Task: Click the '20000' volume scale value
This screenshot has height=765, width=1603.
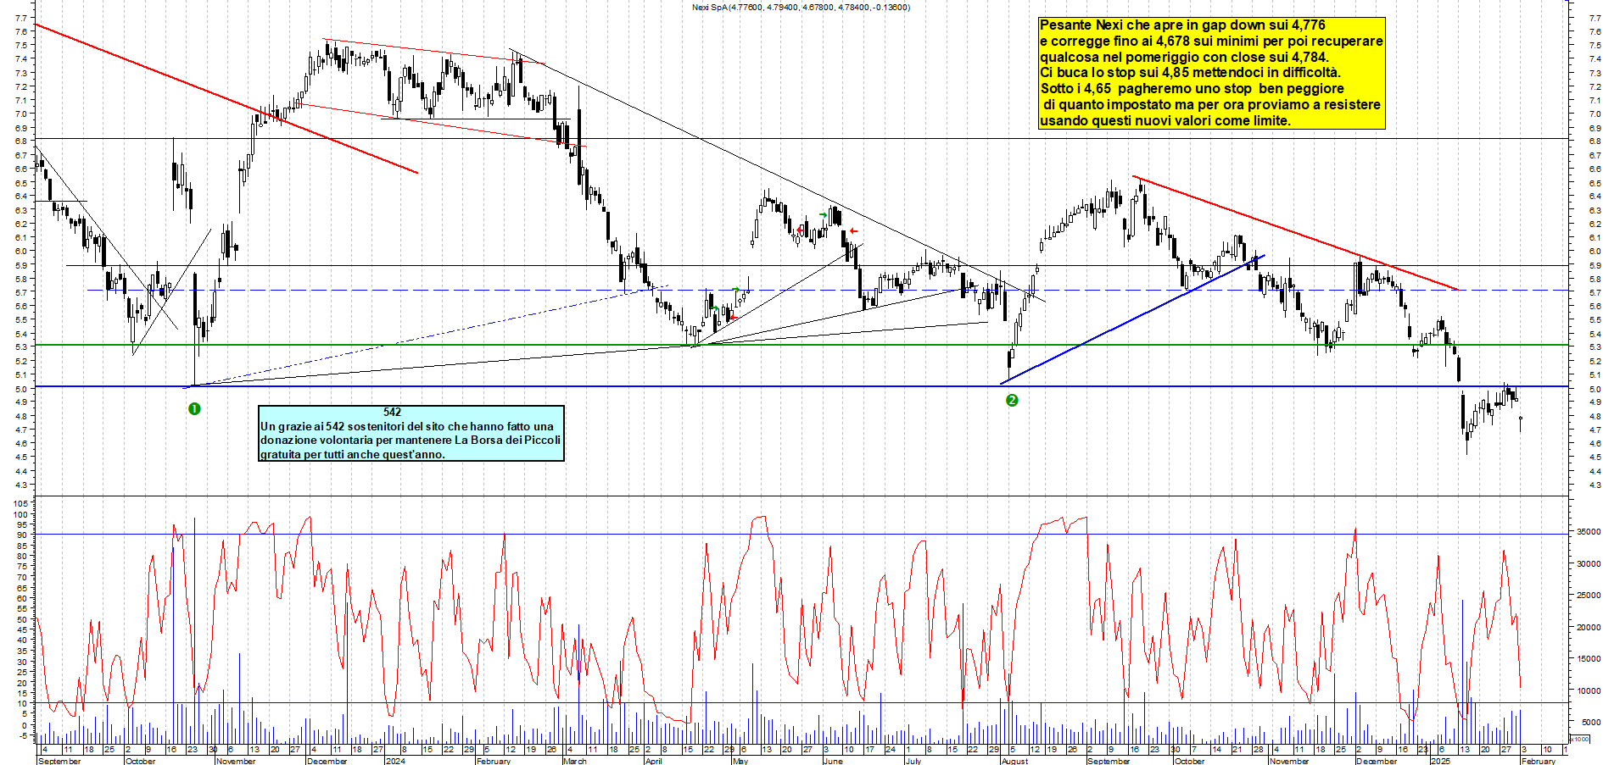Action: click(1588, 628)
